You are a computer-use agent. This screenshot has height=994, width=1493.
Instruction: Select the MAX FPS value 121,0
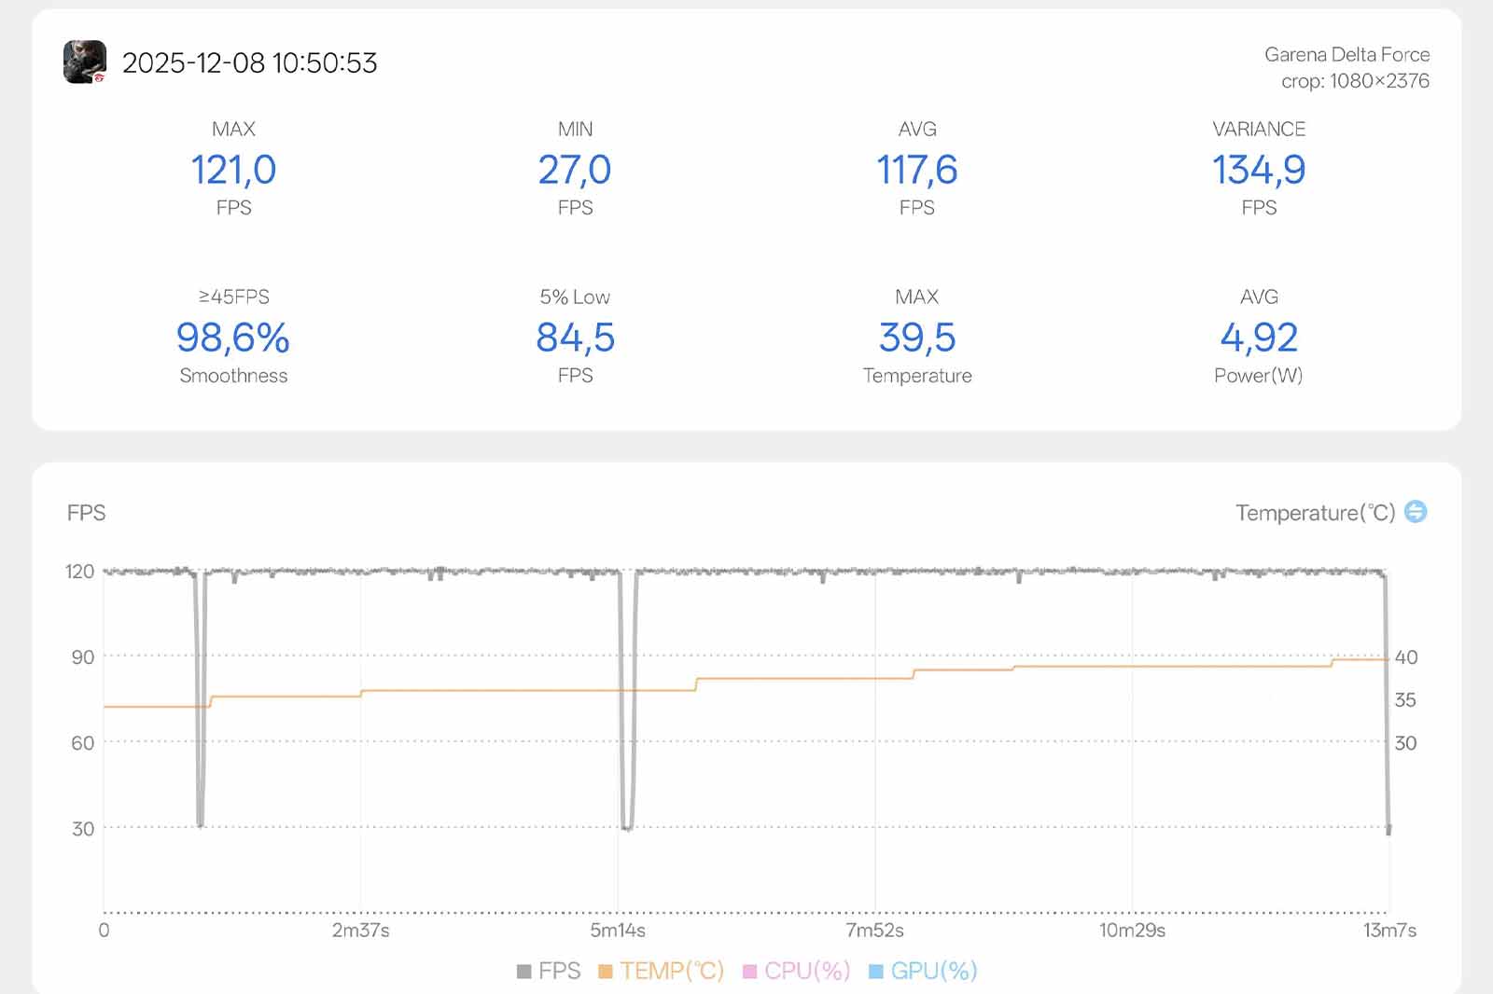pos(233,170)
